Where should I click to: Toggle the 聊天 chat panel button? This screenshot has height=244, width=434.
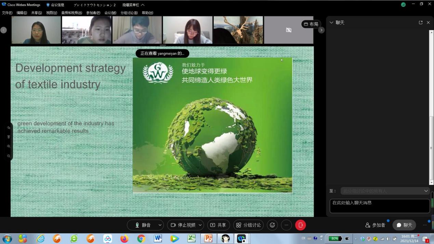coord(404,225)
